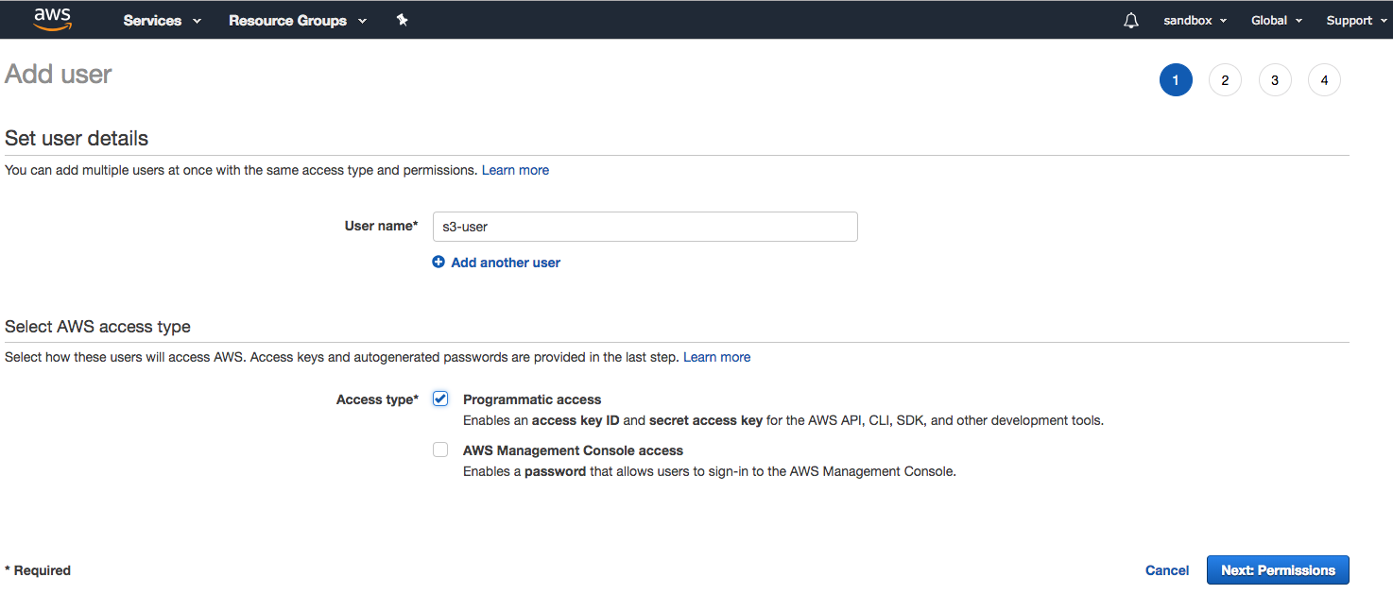Go to wizard step 1 circle

1175,80
